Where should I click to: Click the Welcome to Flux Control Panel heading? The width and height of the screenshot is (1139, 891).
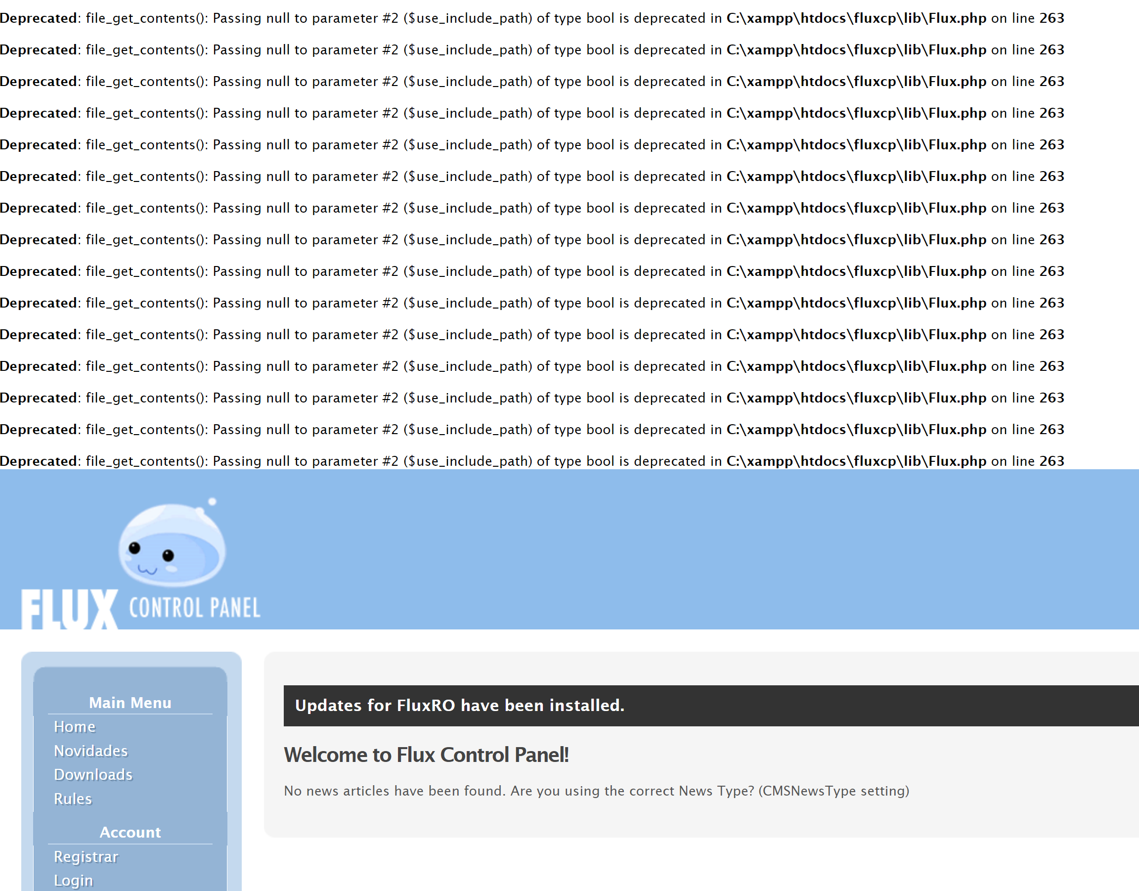click(426, 755)
